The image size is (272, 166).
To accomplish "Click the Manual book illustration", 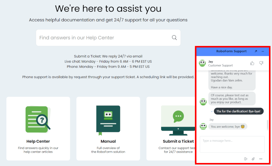I will pos(108,120).
